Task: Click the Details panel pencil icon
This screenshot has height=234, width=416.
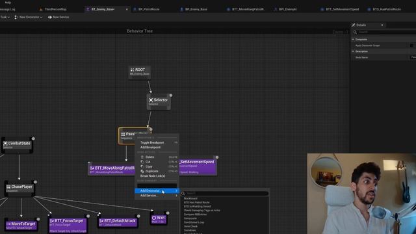Action: click(x=354, y=25)
